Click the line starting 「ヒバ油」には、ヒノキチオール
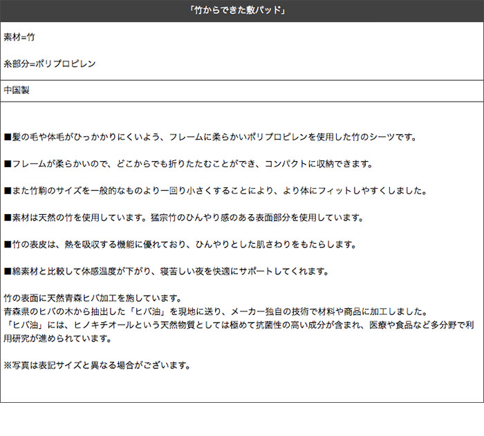484x436 pixels. tap(239, 325)
